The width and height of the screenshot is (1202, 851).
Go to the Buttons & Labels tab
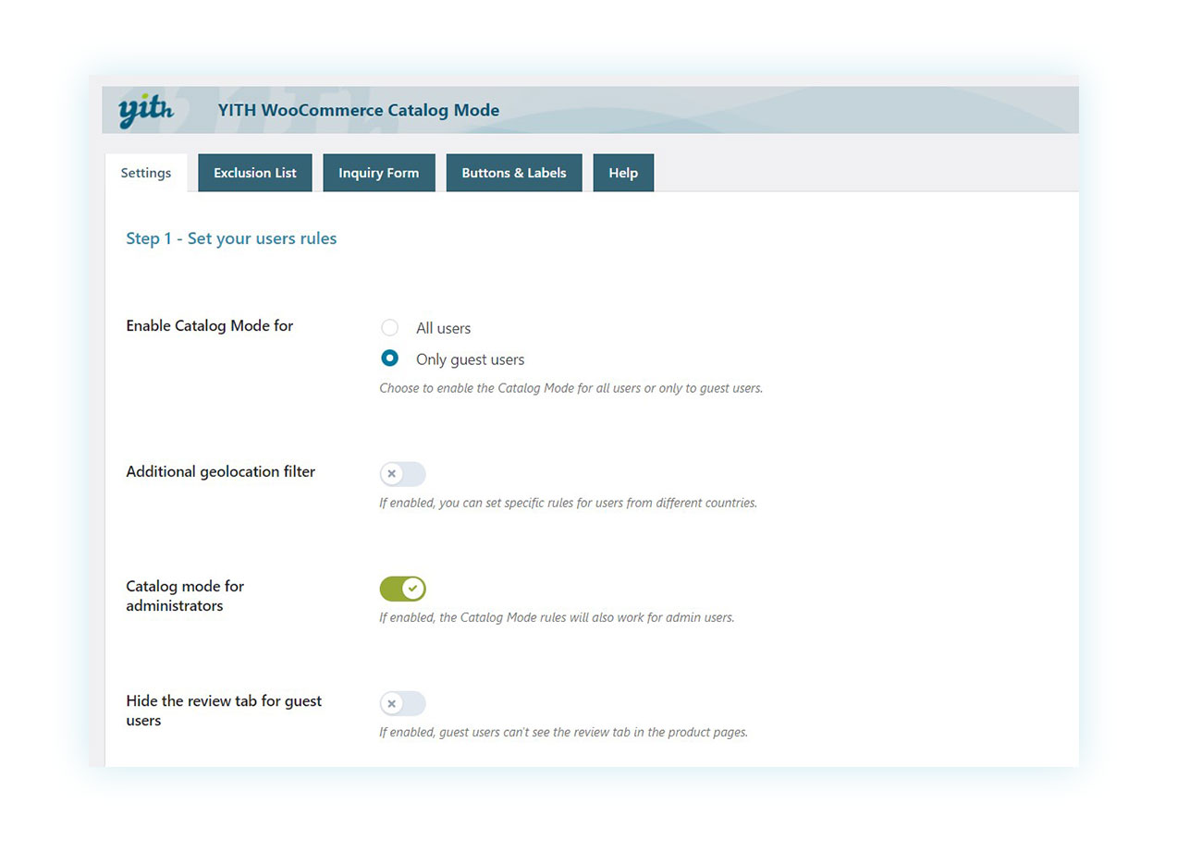tap(514, 173)
